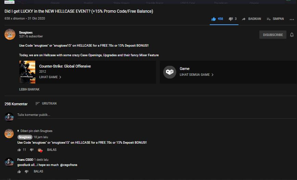297x180 pixels.
Task: Click the Snugtoes author badge on pinned comment
Action: click(x=25, y=137)
